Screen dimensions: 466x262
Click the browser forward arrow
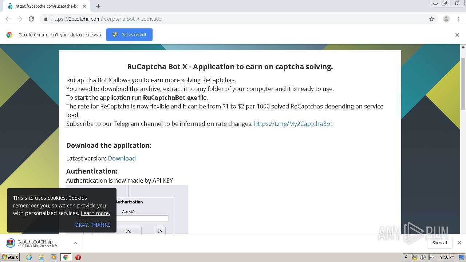(x=20, y=19)
